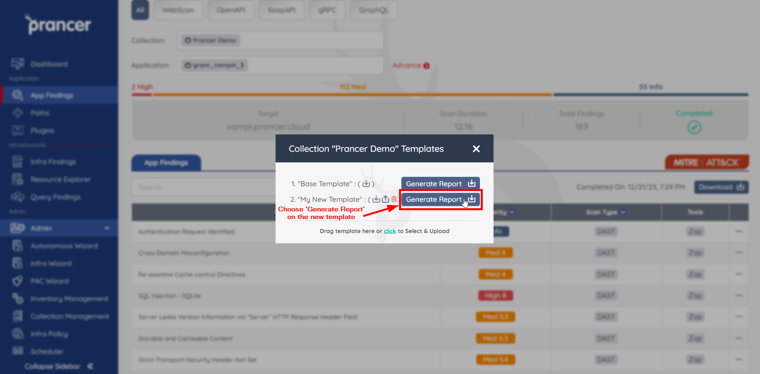Screen dimensions: 760x374
Task: Open the Scan Type column filter arrow
Action: 623,212
